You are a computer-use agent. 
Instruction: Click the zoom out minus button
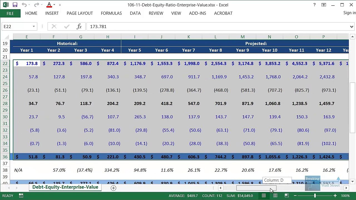tap(295, 196)
